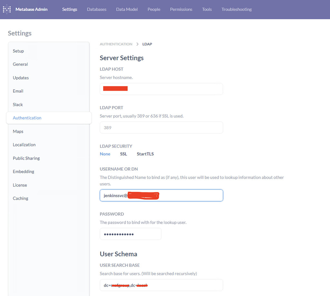Open the Embedding settings page
Image resolution: width=330 pixels, height=296 pixels.
[x=23, y=171]
